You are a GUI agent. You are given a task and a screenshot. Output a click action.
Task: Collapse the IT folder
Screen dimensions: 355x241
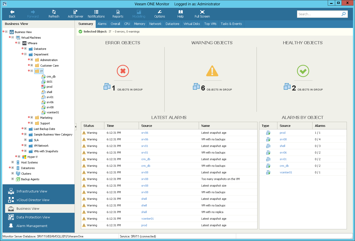32,71
